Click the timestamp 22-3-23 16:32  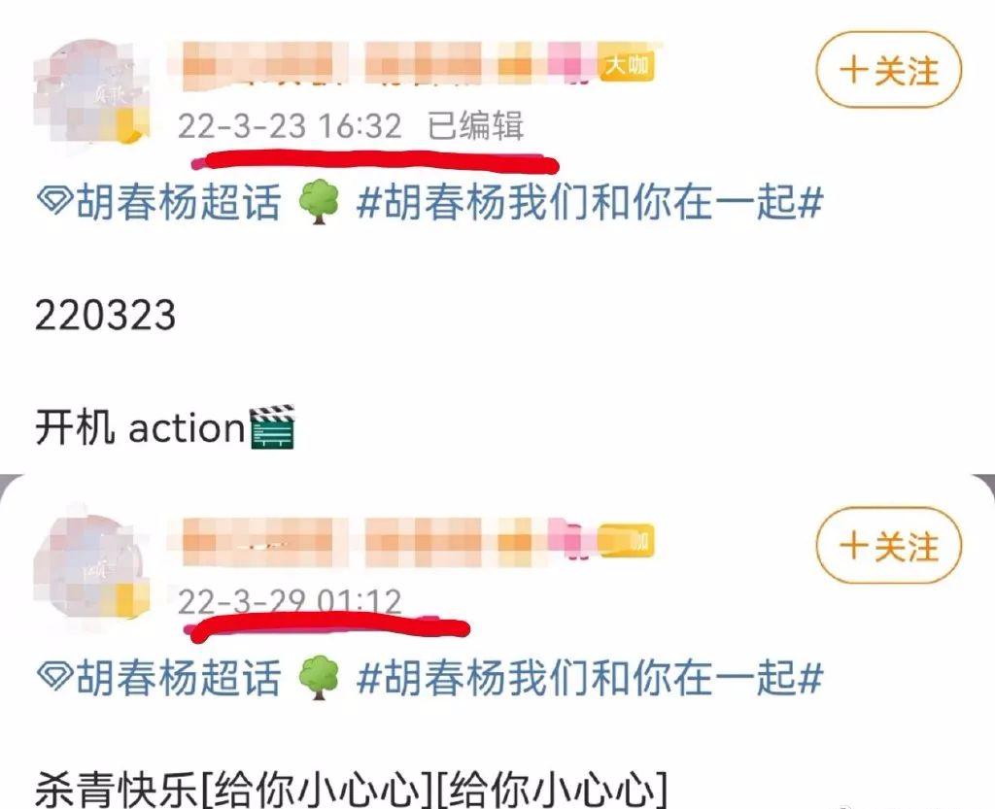[290, 125]
